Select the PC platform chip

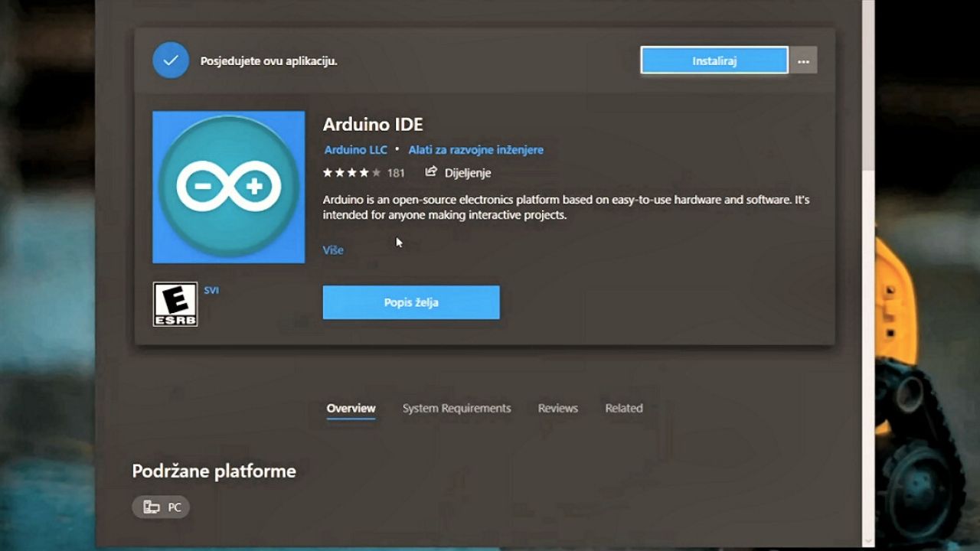[x=162, y=507]
